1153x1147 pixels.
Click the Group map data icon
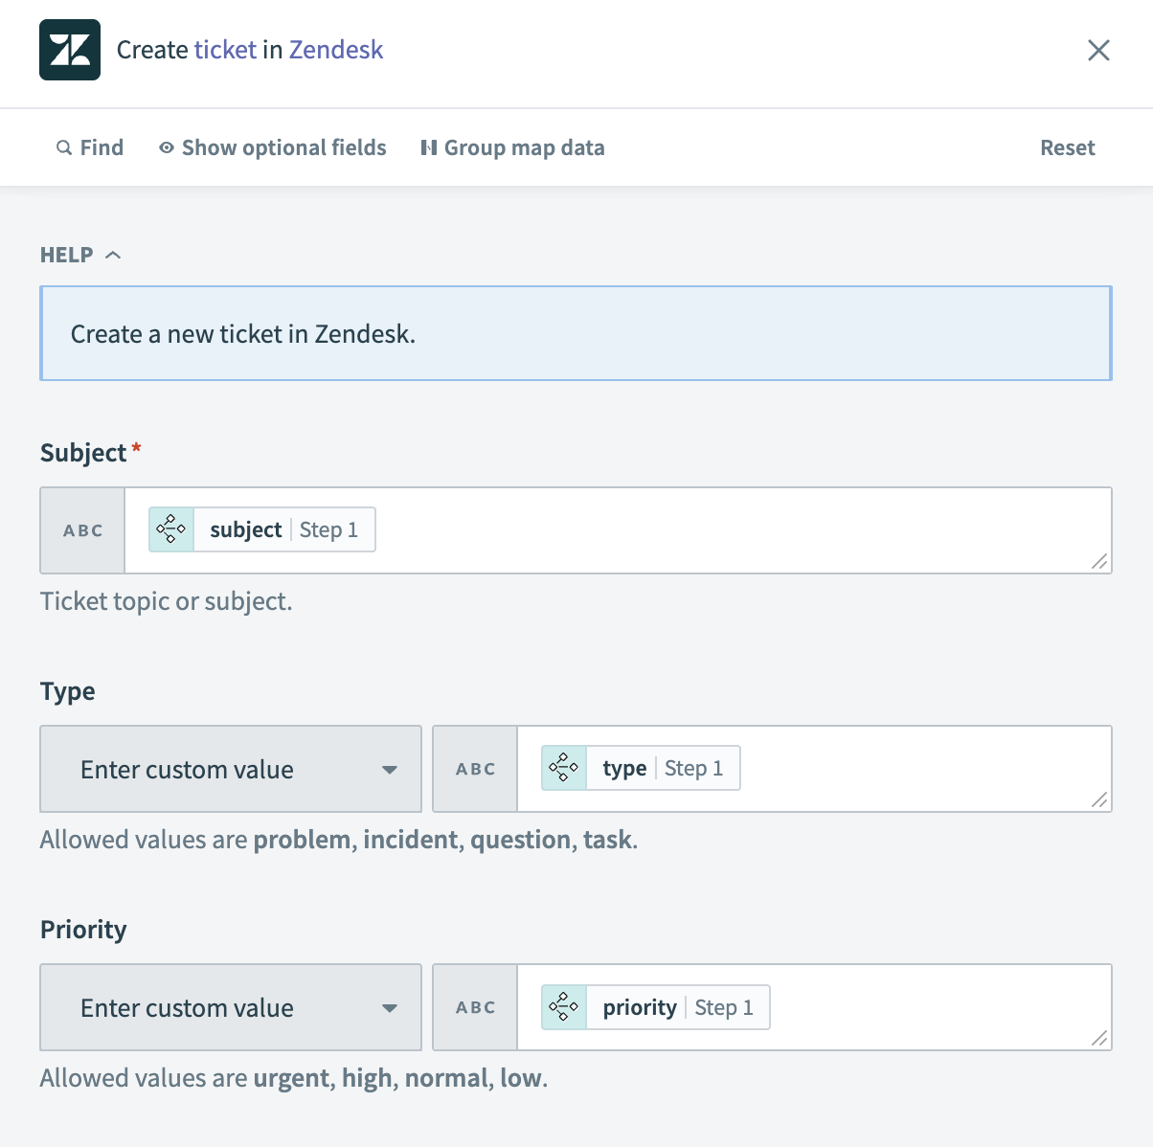coord(428,147)
